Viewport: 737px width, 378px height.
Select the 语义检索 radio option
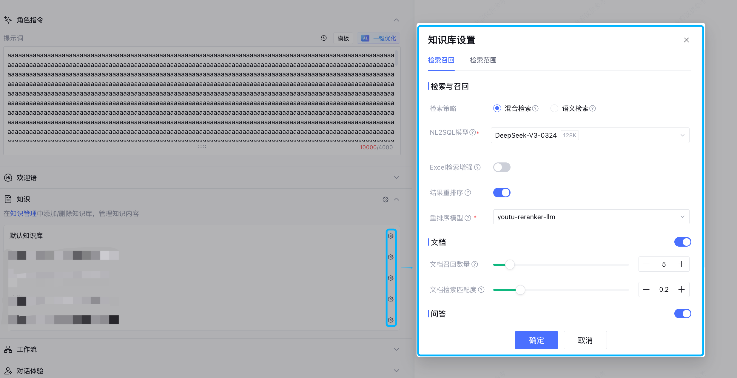[554, 108]
